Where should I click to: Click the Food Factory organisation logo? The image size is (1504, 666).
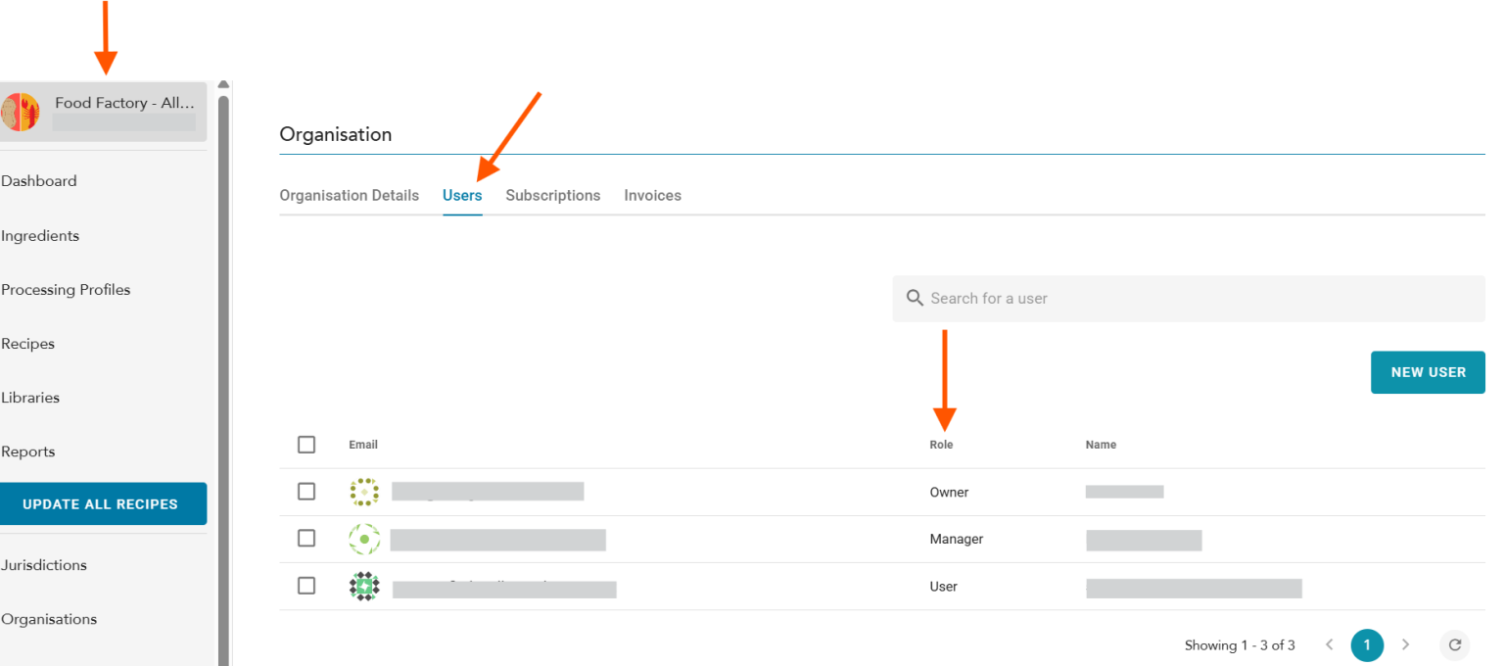22,111
